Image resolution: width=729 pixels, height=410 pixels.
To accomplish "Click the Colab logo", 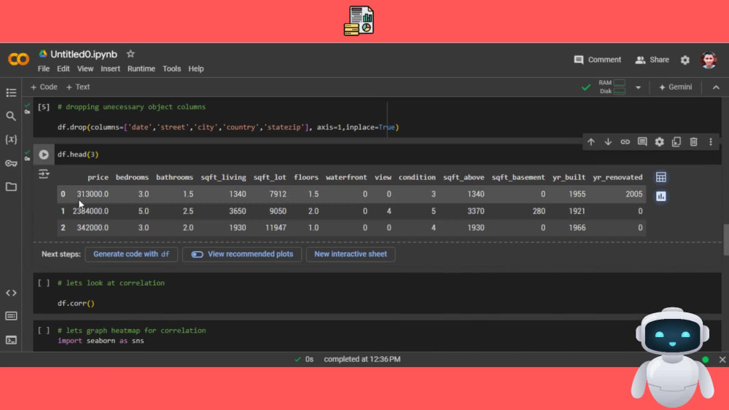I will (19, 60).
